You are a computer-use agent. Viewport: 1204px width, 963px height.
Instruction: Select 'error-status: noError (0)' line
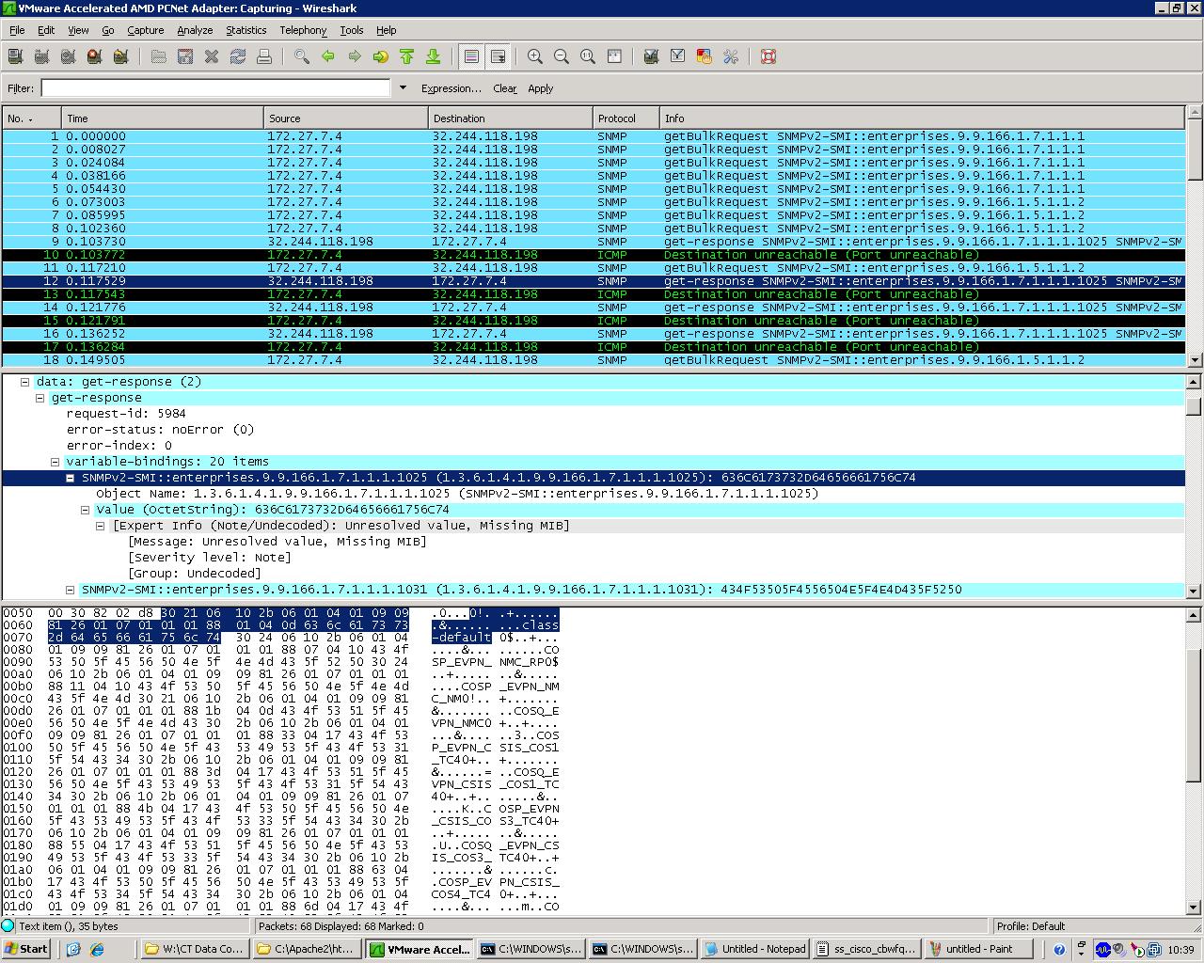click(160, 430)
